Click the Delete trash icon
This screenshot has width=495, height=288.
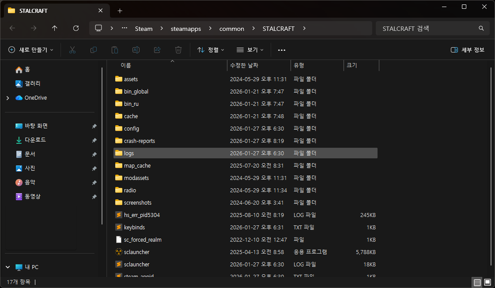click(178, 50)
